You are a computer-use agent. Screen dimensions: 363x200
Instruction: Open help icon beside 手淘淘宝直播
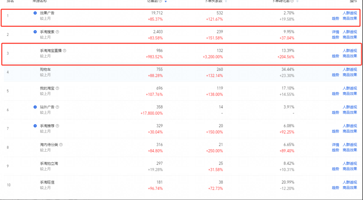[65, 50]
